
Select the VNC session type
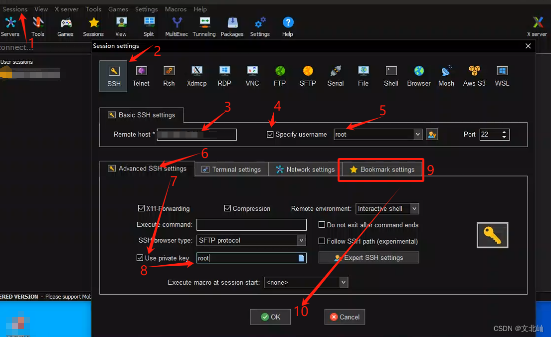coord(252,76)
